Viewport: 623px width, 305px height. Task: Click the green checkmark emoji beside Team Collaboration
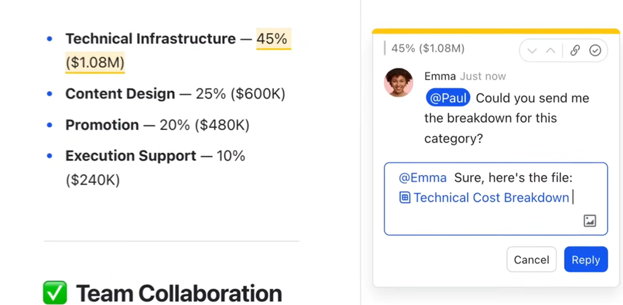(55, 293)
